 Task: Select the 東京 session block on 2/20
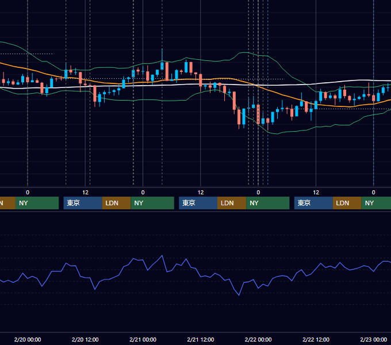(x=83, y=203)
